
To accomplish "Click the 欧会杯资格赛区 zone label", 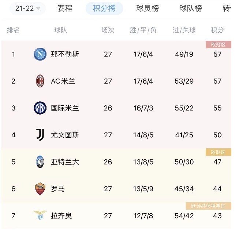I will tap(209, 206).
